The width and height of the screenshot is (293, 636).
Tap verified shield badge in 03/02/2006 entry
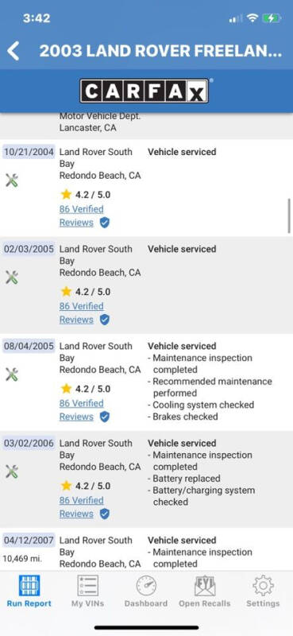pyautogui.click(x=105, y=514)
